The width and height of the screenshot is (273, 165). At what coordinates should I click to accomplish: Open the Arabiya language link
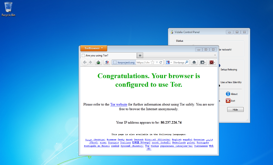point(95,140)
